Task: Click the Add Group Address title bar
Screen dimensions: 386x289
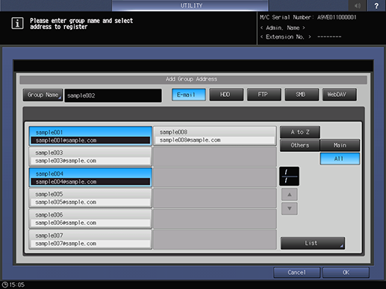Action: tap(193, 80)
